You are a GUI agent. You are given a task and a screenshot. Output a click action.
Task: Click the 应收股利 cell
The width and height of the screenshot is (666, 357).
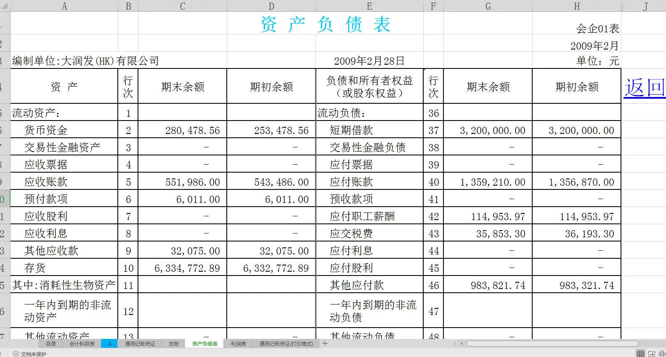(64, 216)
